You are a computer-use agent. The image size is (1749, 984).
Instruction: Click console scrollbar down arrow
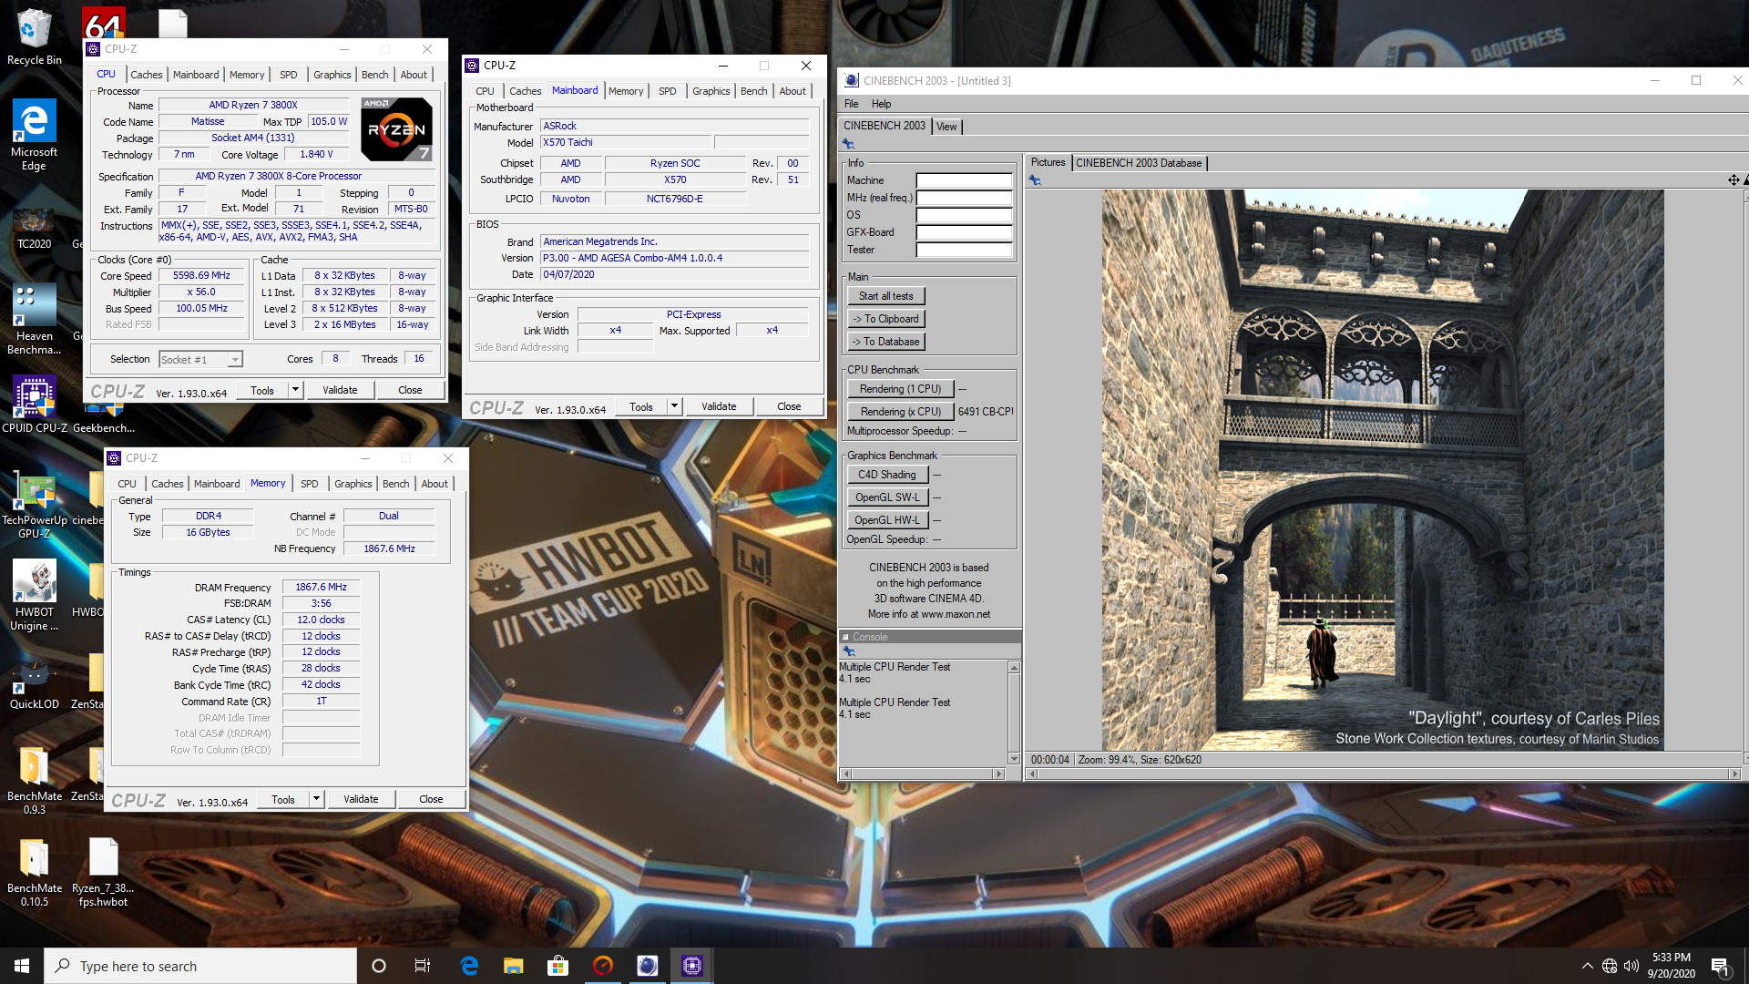pyautogui.click(x=1014, y=759)
